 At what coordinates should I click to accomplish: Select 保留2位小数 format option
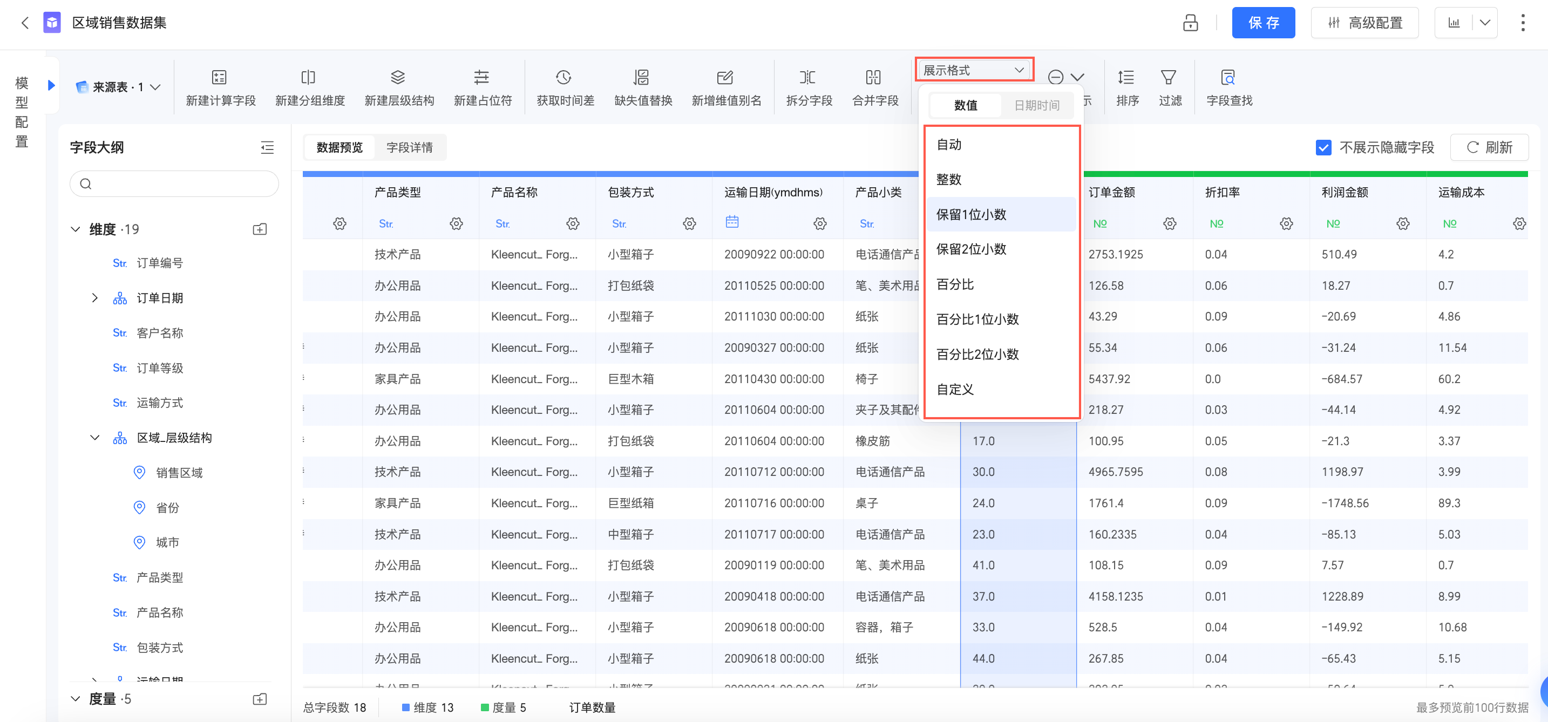[x=971, y=249]
